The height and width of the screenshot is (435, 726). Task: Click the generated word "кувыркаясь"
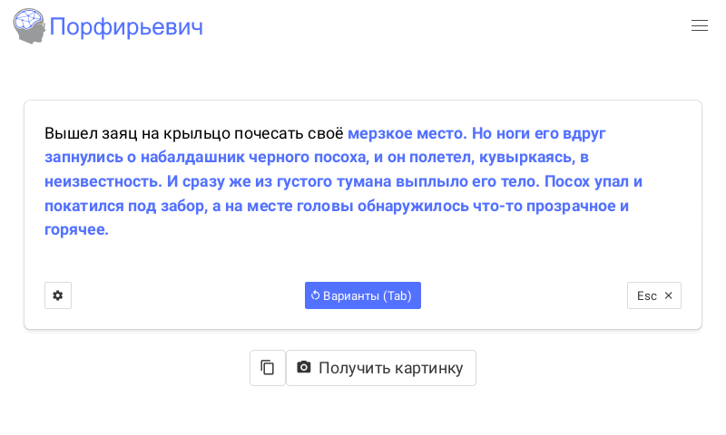[526, 157]
